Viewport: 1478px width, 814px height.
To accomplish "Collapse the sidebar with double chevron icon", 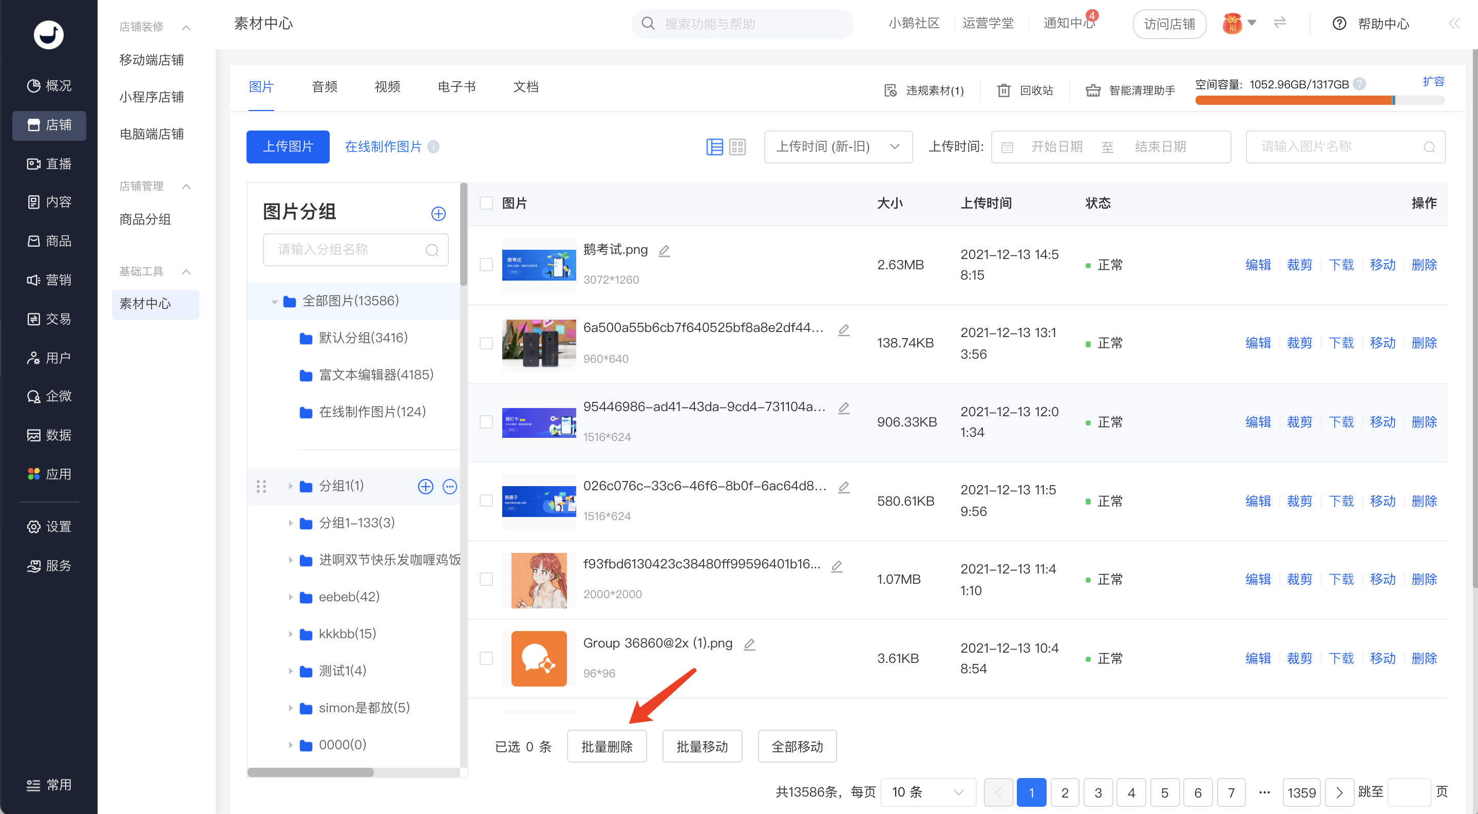I will [x=1454, y=24].
